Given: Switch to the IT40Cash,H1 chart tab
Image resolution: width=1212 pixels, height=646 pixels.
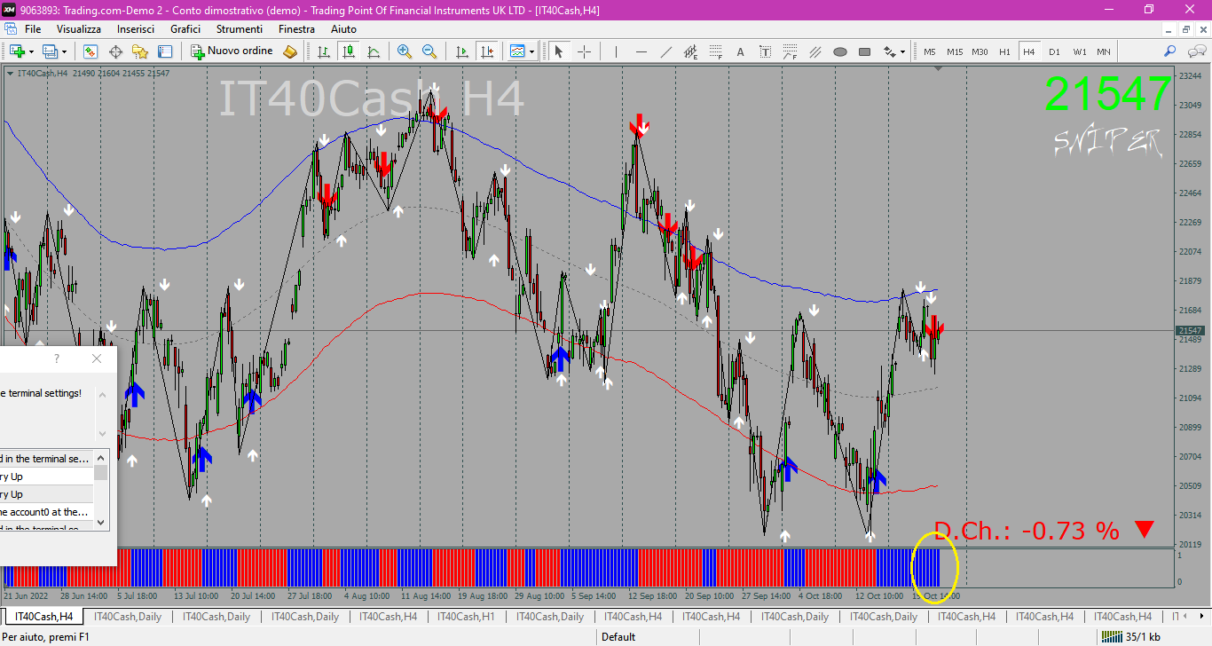Looking at the screenshot, I should pos(467,616).
